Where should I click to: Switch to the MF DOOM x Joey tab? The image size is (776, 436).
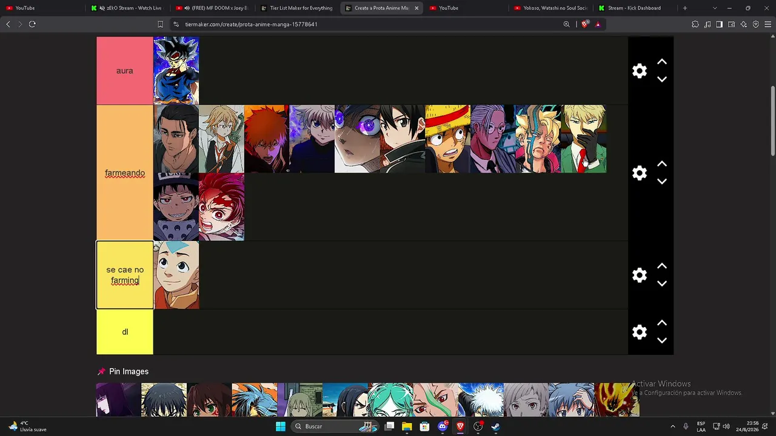(212, 8)
